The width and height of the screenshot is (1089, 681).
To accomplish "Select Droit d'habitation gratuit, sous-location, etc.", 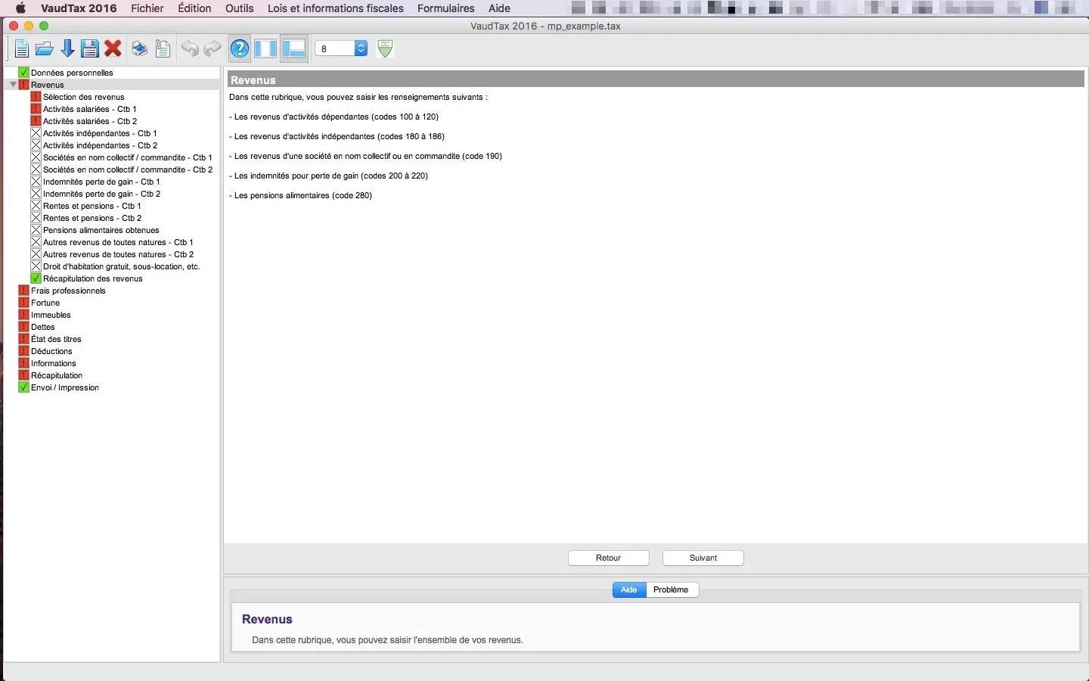I will (122, 266).
